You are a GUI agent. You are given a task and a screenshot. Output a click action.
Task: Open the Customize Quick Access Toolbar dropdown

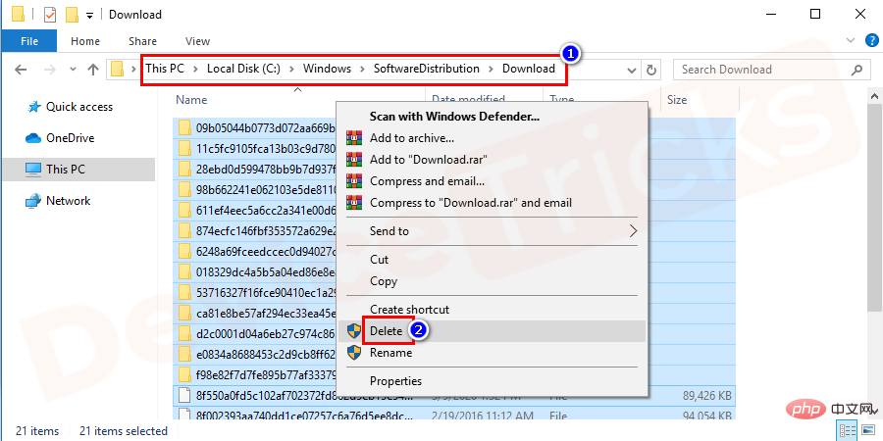pyautogui.click(x=89, y=16)
